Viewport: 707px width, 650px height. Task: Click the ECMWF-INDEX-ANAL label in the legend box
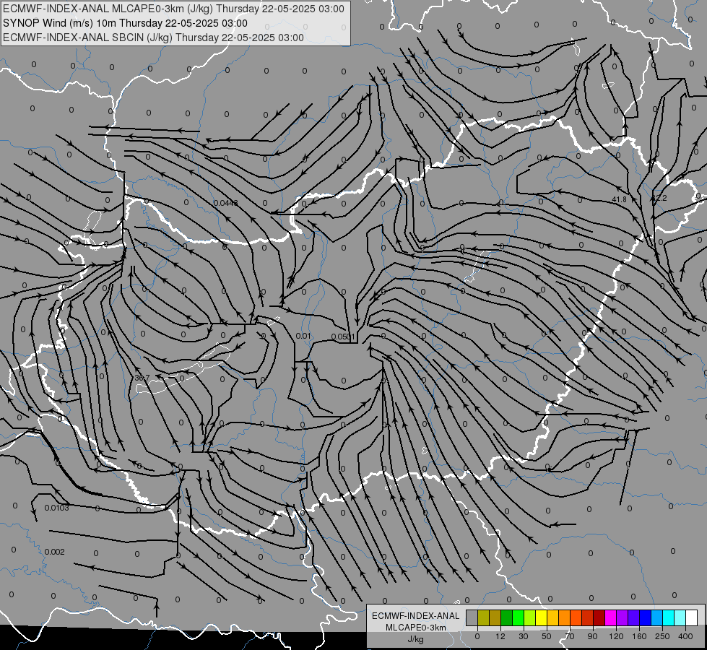[x=416, y=616]
